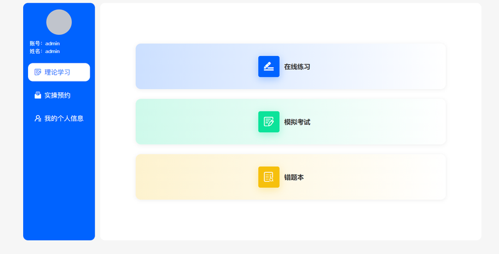Click the light blue 在线练习 card background
Screen dimensions: 499x254
click(x=191, y=67)
